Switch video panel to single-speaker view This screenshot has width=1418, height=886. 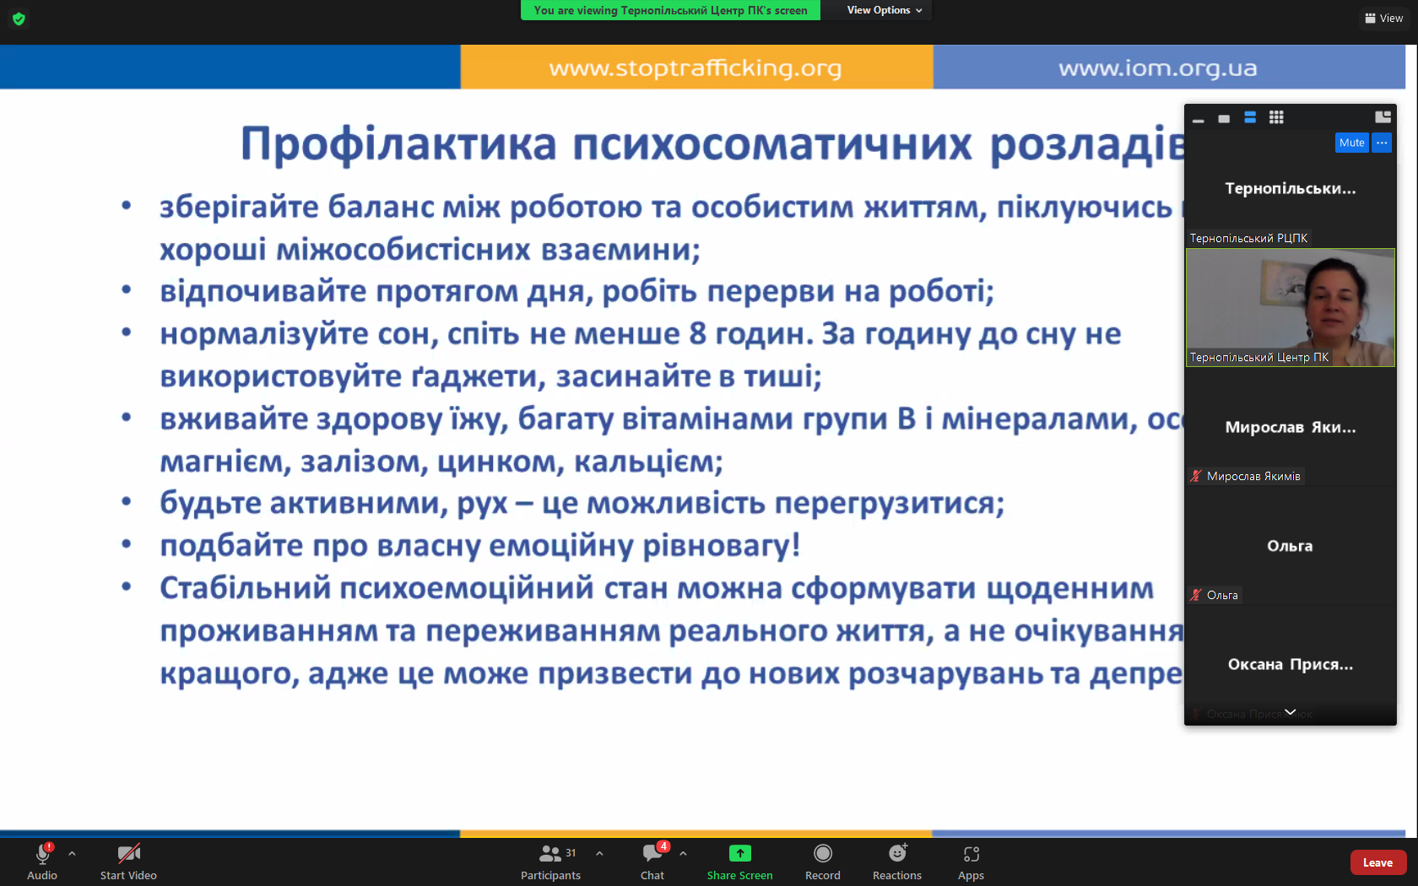[1224, 118]
